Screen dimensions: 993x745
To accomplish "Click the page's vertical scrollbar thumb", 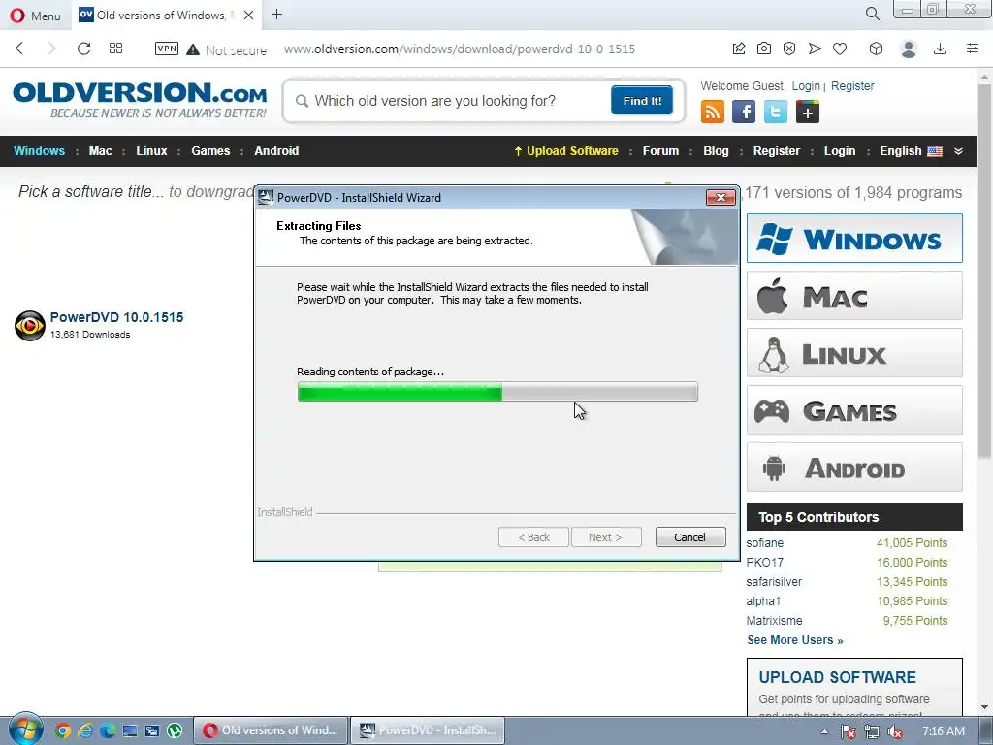I will click(x=984, y=270).
